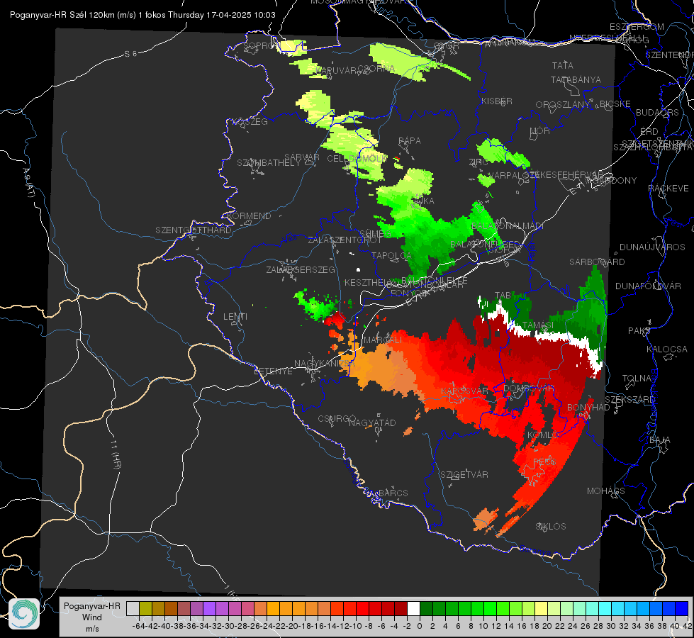Click the legend value label -64
Viewport: 694px width, 638px height.
138,626
